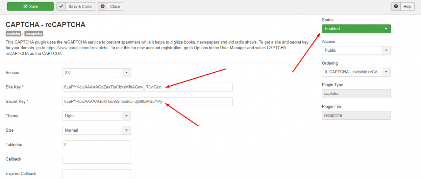The image size is (421, 179).
Task: Click the red X icon on Close
Action: 103,6
